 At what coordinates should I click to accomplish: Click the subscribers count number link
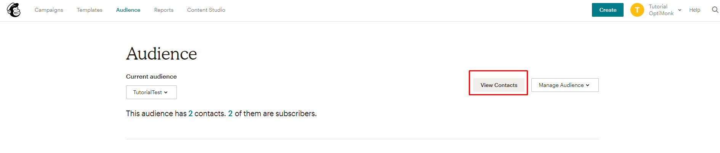230,114
